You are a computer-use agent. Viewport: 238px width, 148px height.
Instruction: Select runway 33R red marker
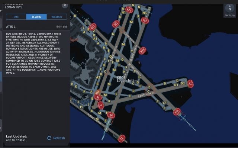(x=142, y=51)
